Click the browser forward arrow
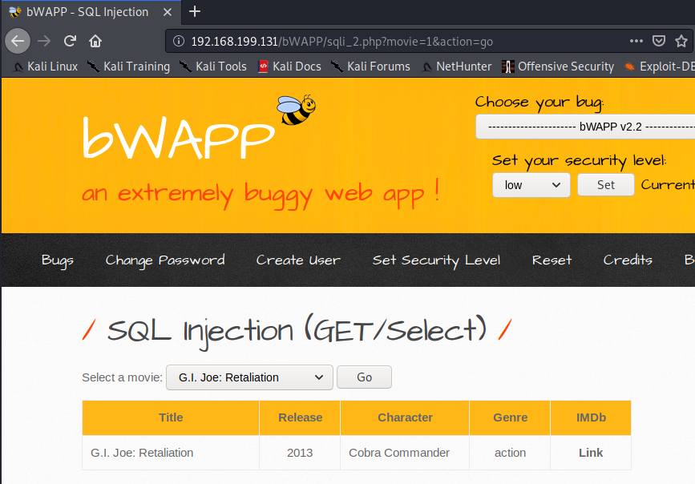Image resolution: width=695 pixels, height=484 pixels. (x=44, y=41)
